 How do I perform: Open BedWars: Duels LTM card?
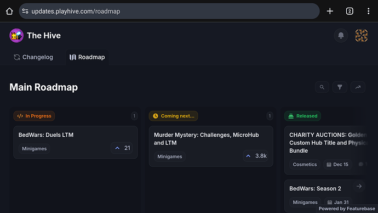[76, 143]
